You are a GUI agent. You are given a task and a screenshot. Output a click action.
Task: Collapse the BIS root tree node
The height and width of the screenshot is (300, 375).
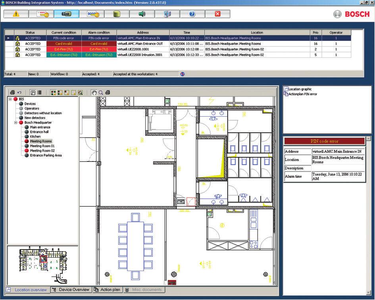[x=10, y=99]
